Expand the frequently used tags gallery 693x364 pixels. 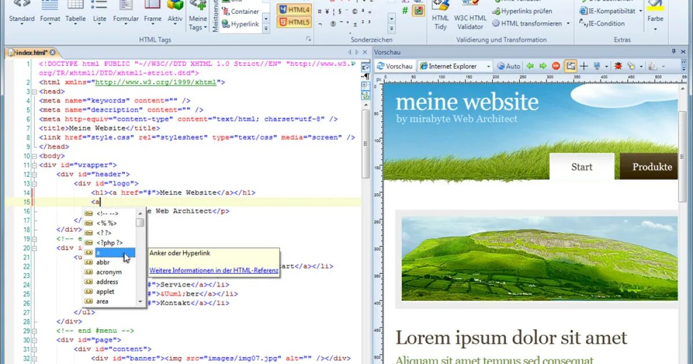(266, 28)
